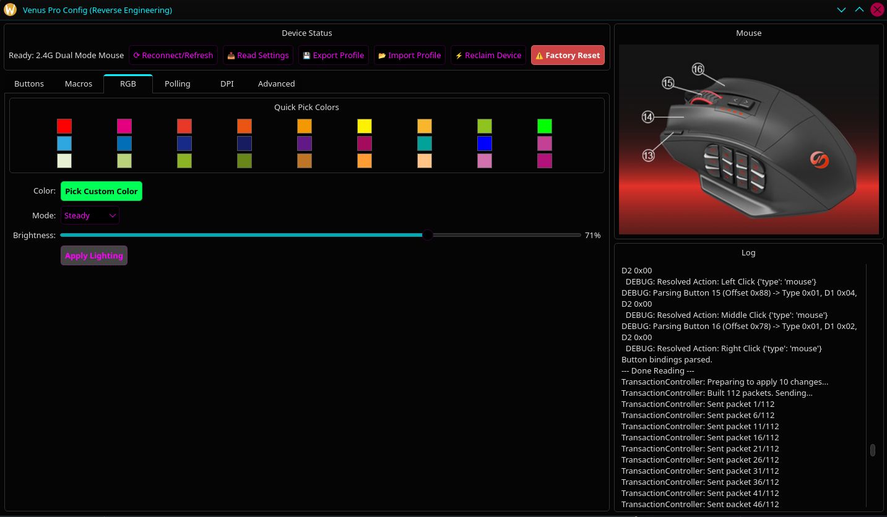The height and width of the screenshot is (517, 887).
Task: Click Apply Lighting button
Action: 94,255
